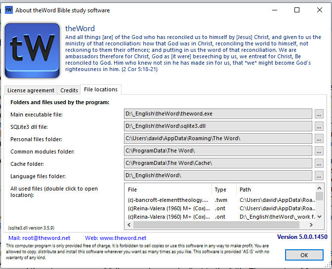Select the (c)-bancroft-elementtheology file row
Screen dimensions: 332x269
[220, 200]
